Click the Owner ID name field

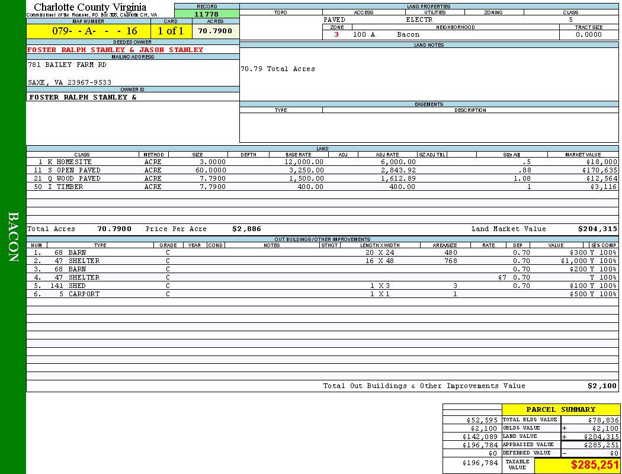tap(83, 97)
